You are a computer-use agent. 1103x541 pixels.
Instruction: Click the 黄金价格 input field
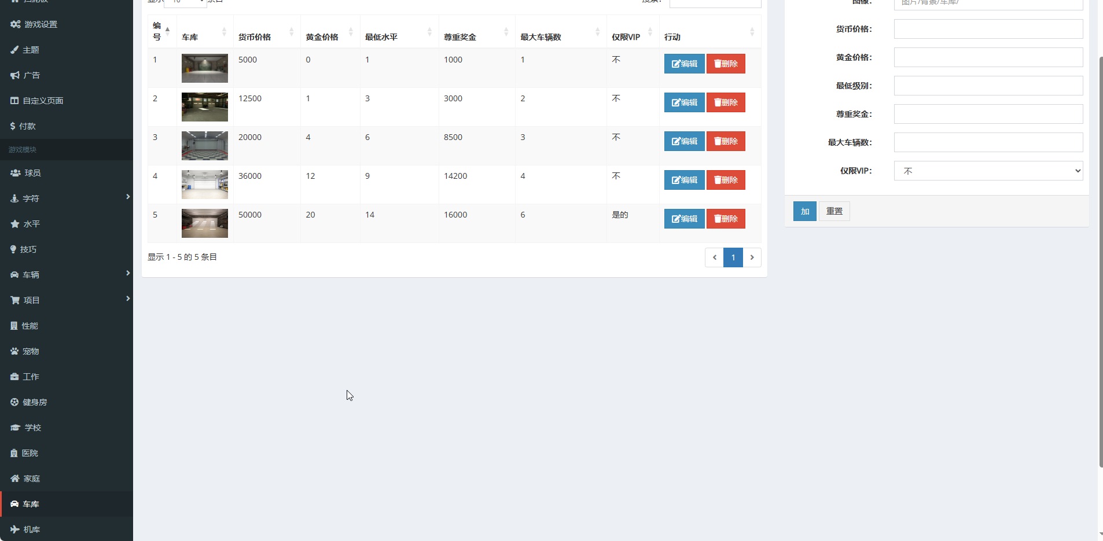(988, 57)
